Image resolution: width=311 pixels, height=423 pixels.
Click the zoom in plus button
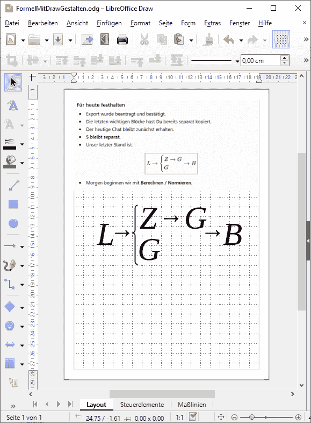coord(298,417)
